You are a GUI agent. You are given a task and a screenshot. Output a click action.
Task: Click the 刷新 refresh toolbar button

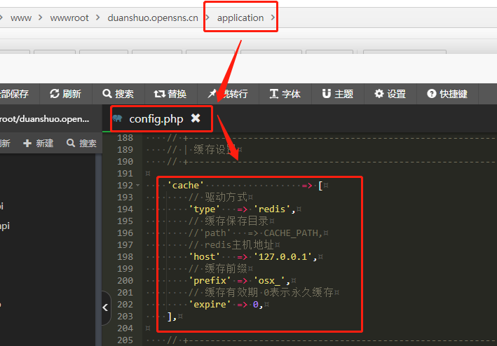click(66, 94)
